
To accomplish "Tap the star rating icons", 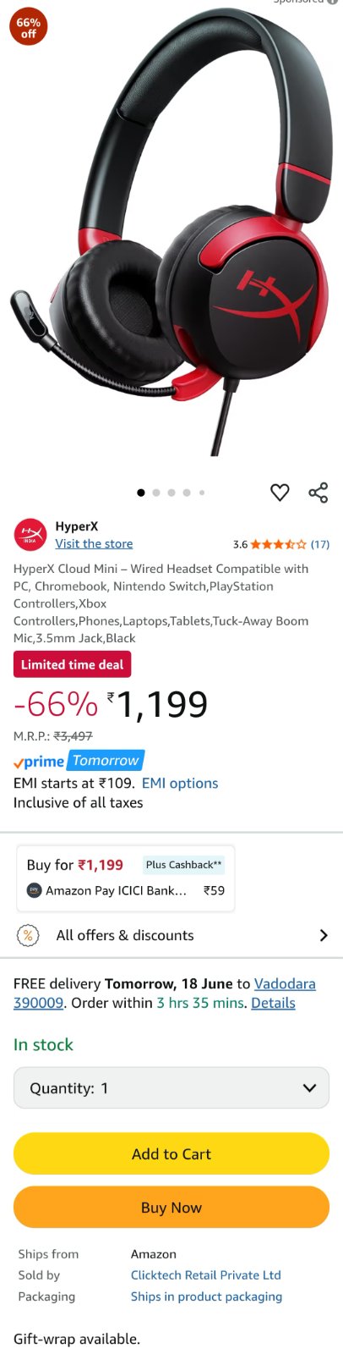I will click(x=279, y=544).
